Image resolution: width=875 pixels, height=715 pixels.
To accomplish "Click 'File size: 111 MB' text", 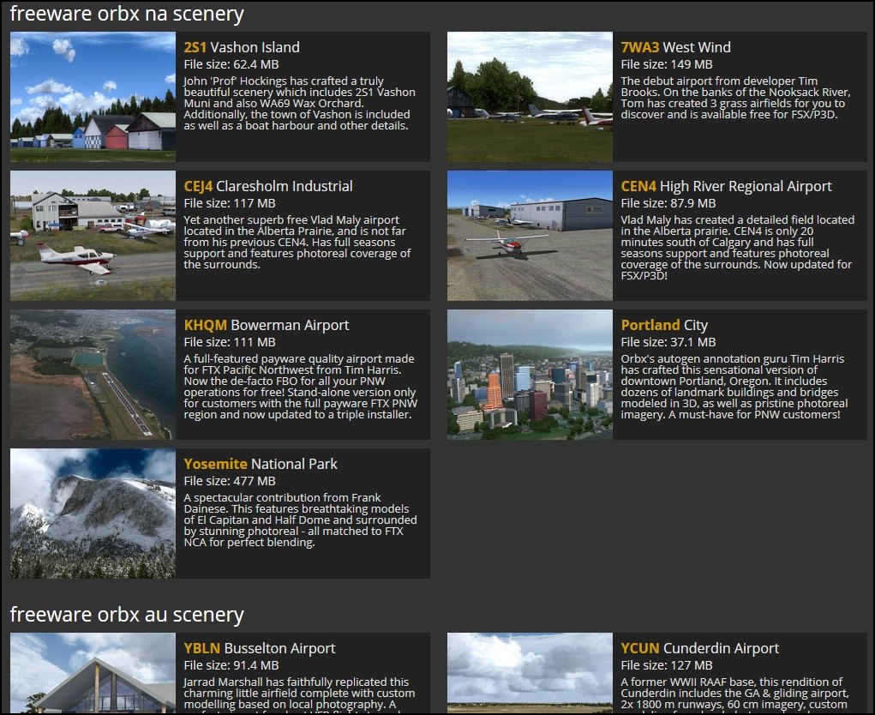I will coord(230,342).
